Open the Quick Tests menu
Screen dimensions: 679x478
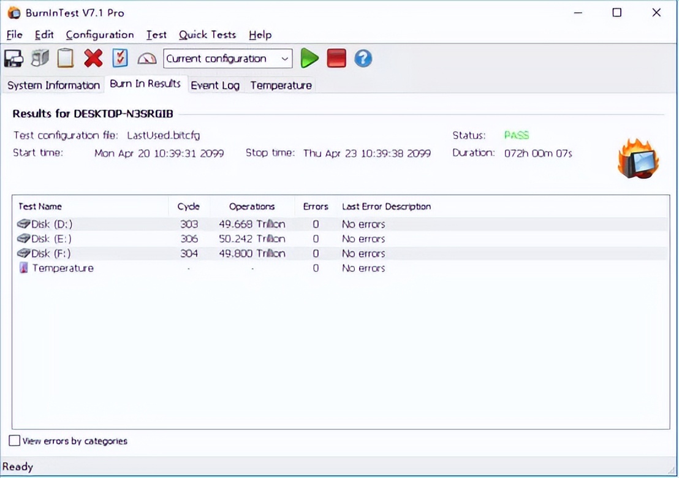pyautogui.click(x=207, y=35)
